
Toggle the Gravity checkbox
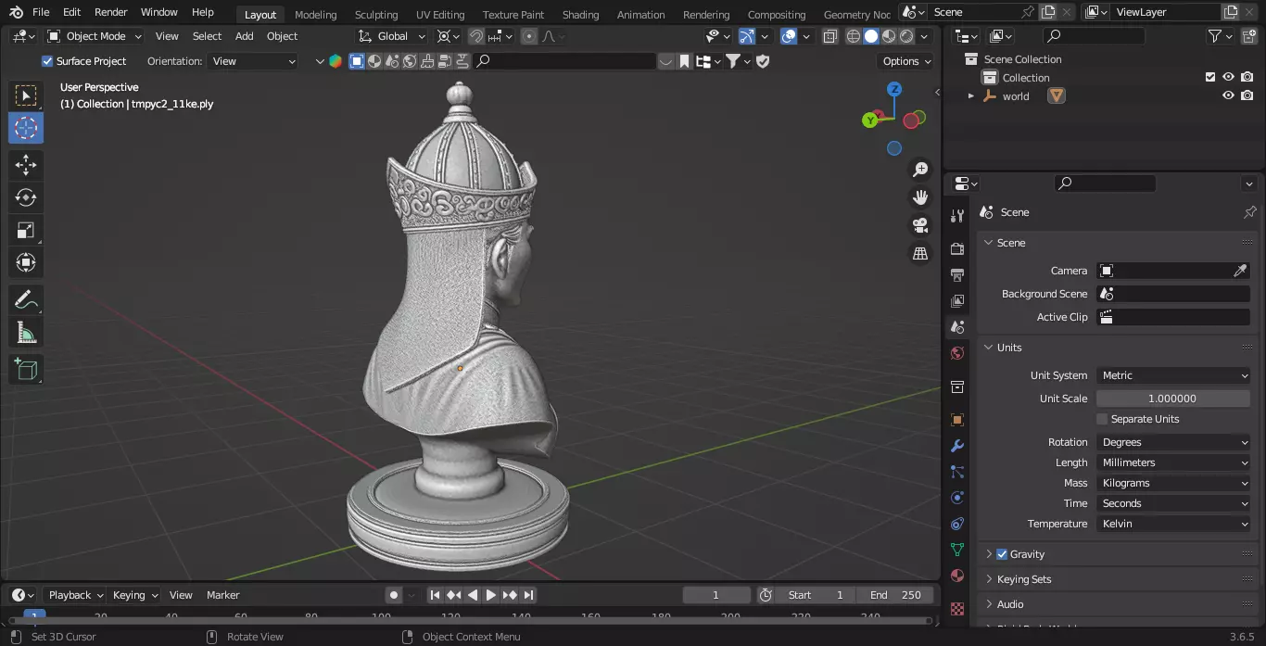[1002, 554]
